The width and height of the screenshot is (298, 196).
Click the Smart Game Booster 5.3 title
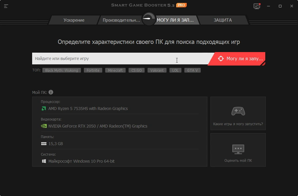(143, 5)
